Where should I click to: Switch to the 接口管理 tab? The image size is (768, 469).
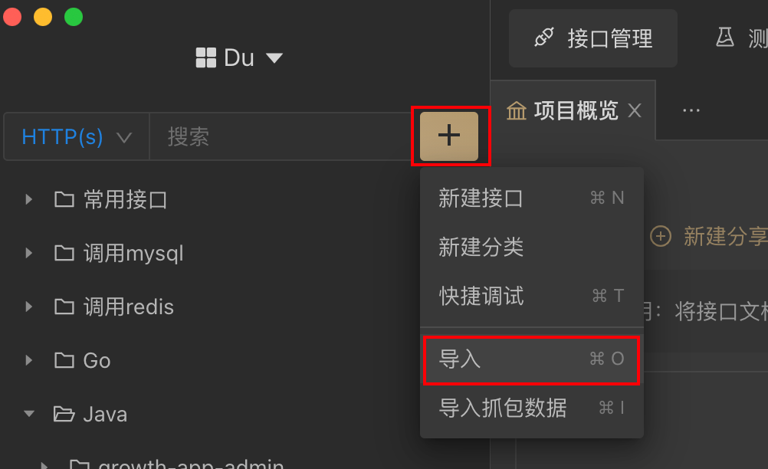[x=592, y=38]
